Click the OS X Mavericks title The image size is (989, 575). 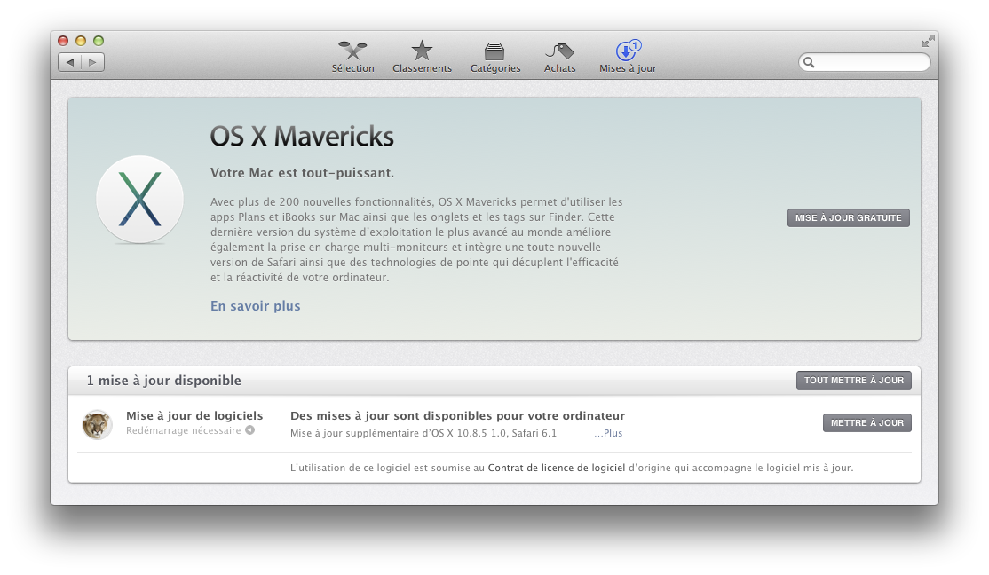[x=302, y=136]
